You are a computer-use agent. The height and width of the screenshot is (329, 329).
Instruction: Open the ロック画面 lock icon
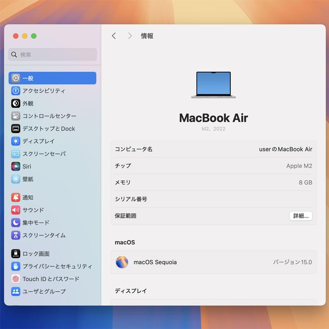(16, 253)
